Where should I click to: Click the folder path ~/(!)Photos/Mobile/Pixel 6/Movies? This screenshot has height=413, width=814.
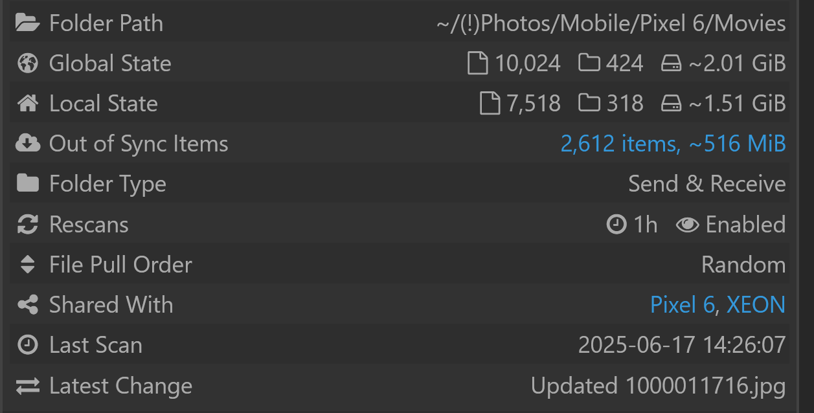click(x=611, y=23)
